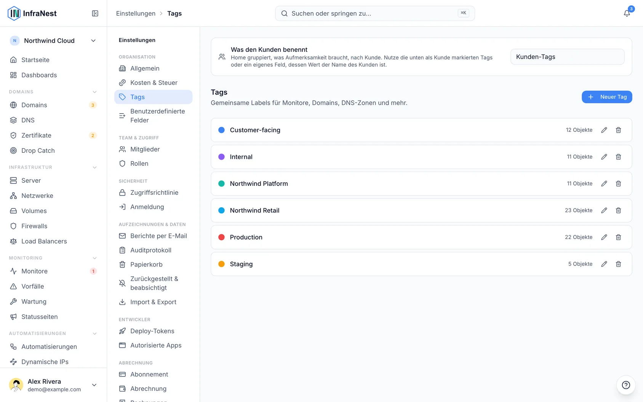Image resolution: width=643 pixels, height=402 pixels.
Task: Edit the Staging tag
Action: click(604, 264)
